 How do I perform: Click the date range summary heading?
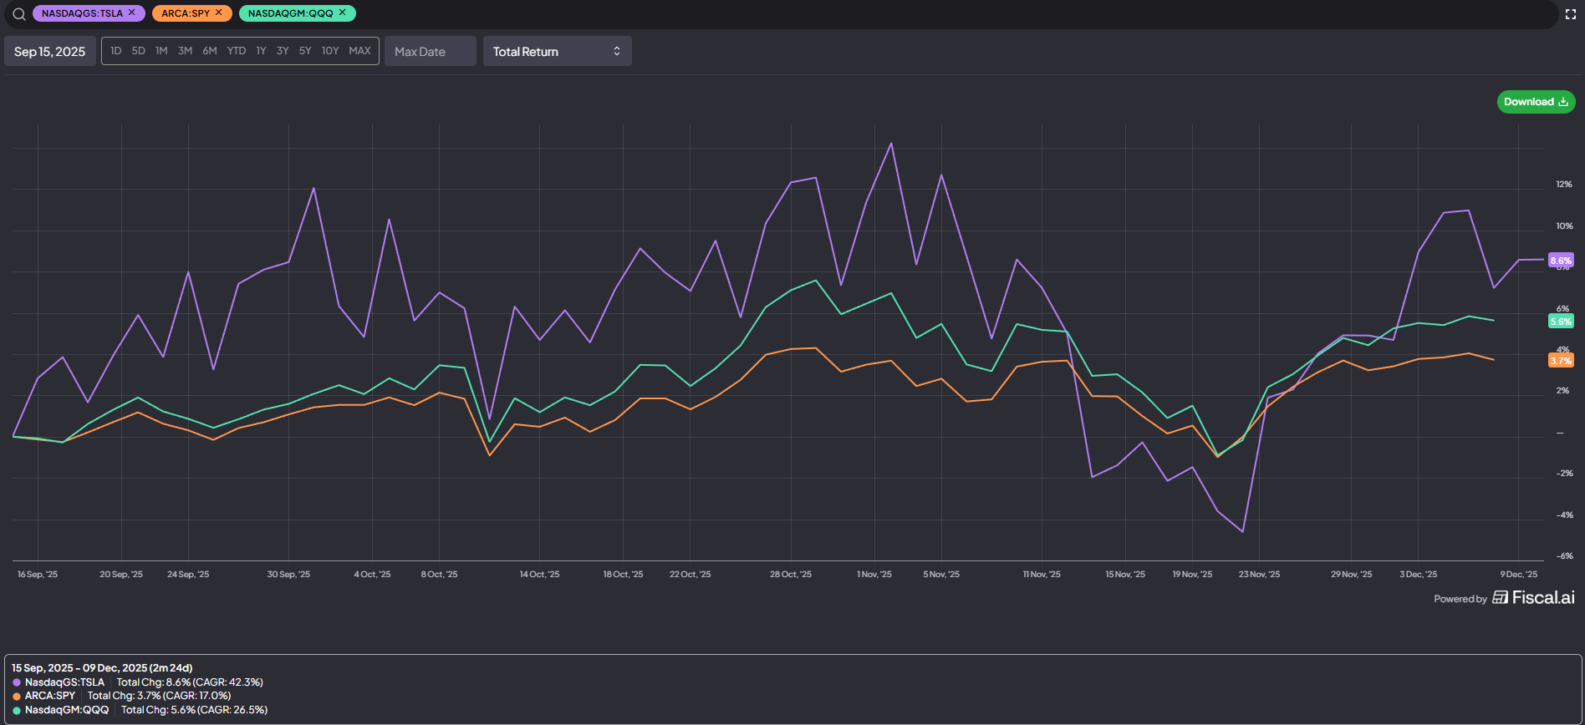(102, 668)
